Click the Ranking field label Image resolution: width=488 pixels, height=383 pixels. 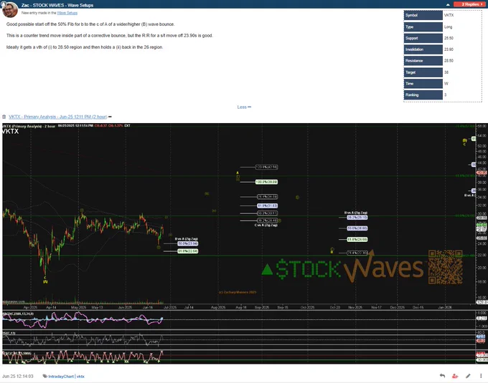click(423, 94)
